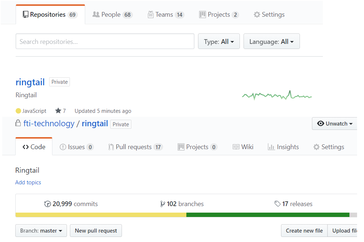Open the Insights tab

pyautogui.click(x=283, y=147)
